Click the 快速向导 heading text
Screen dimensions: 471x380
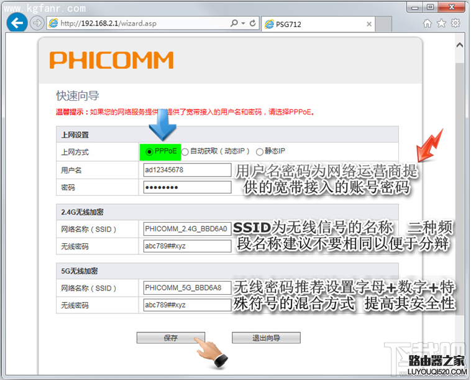pyautogui.click(x=78, y=96)
